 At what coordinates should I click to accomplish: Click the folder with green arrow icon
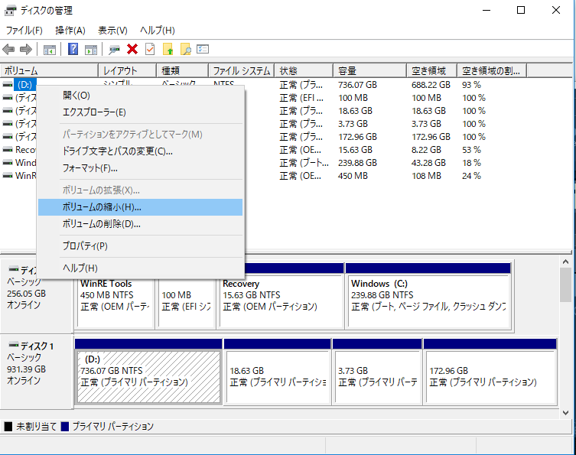(168, 49)
